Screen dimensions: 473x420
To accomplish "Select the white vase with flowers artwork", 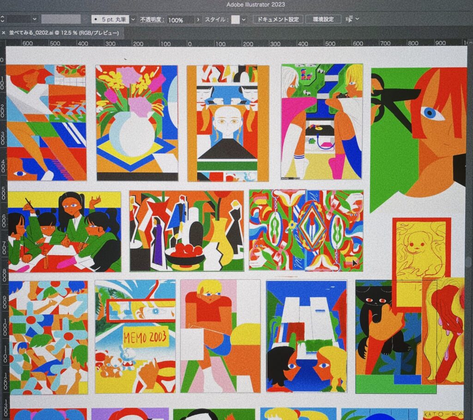I will click(x=137, y=123).
